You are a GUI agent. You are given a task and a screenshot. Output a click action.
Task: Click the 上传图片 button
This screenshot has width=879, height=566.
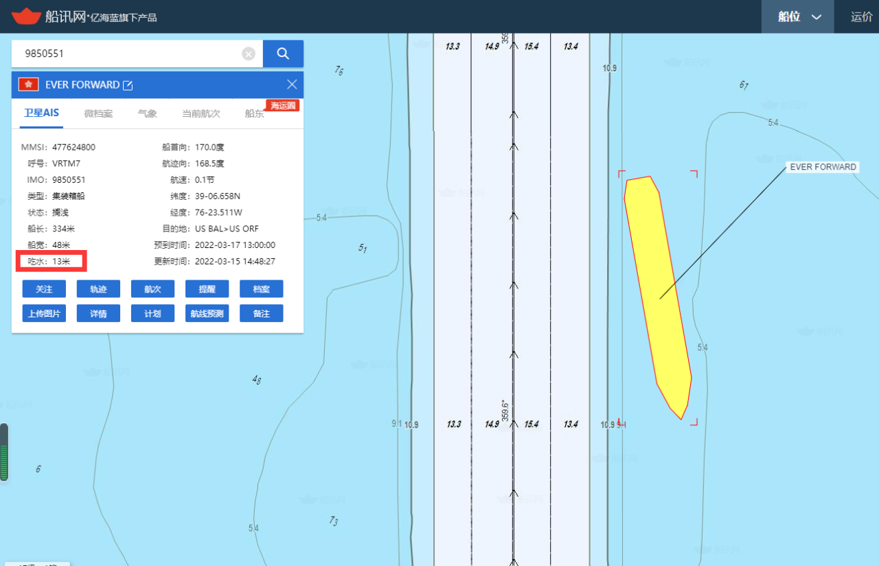[44, 313]
